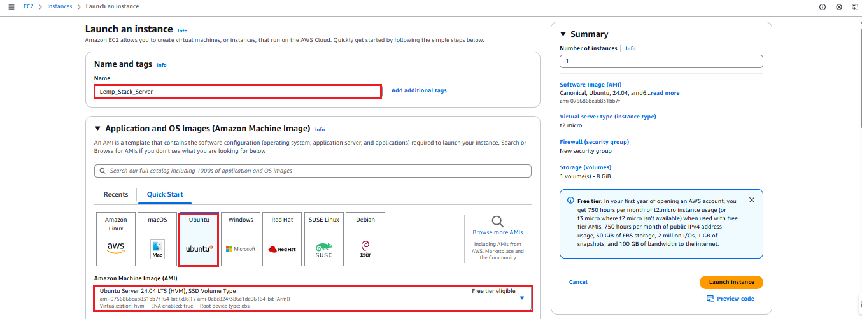Switch to the Quick Start tab
Screen dimensions: 862x319
(x=165, y=195)
